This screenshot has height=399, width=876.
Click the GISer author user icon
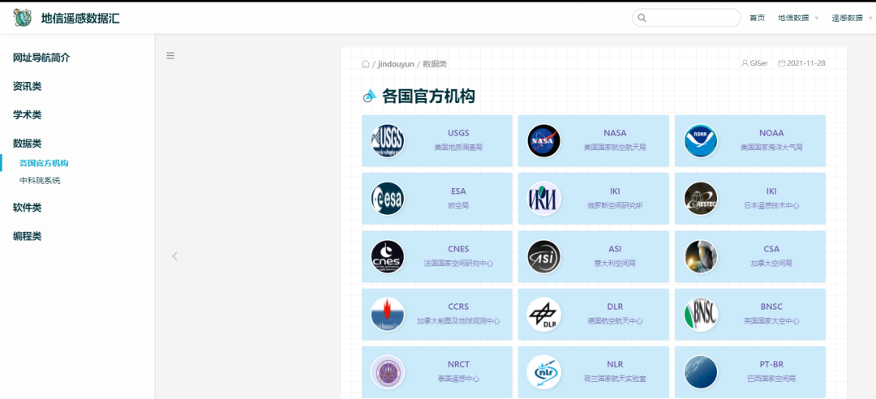click(x=745, y=63)
